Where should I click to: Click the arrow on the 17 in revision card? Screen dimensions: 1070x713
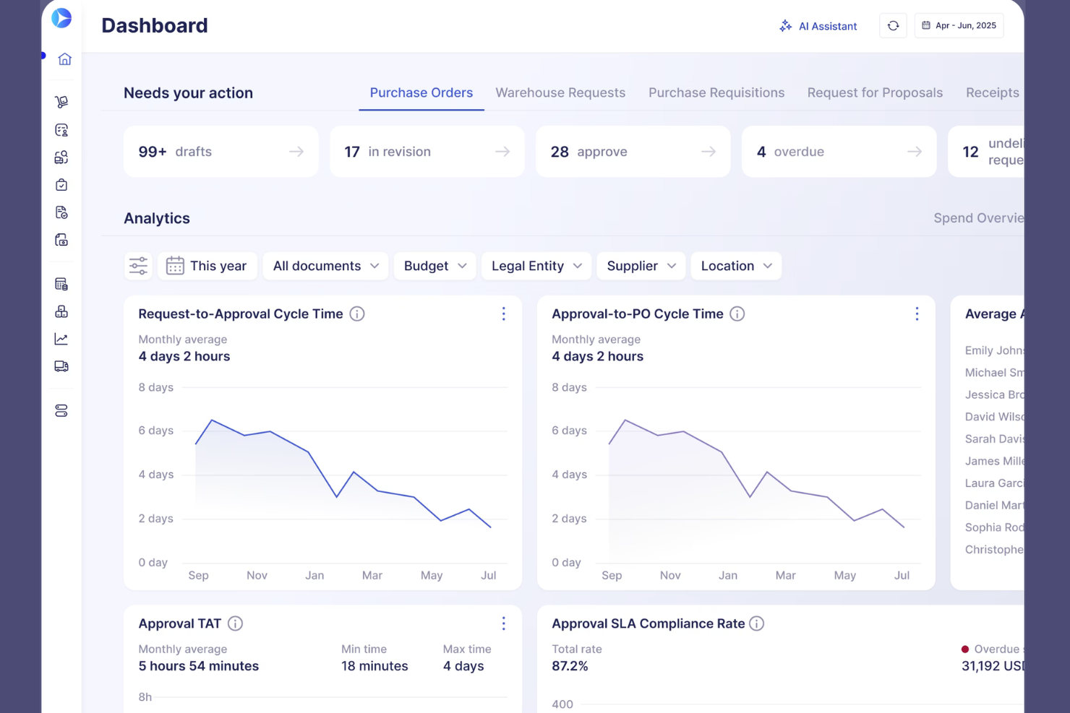click(502, 152)
